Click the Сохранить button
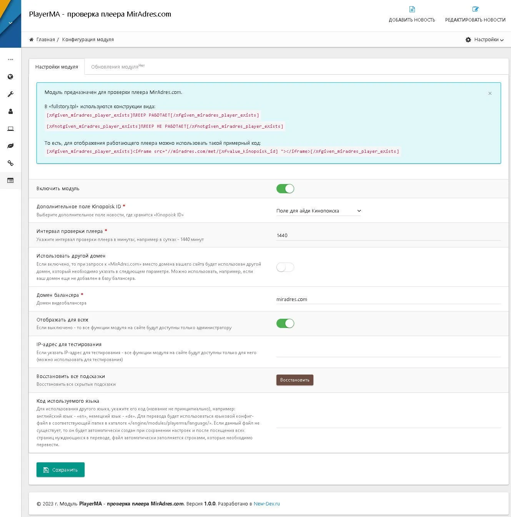This screenshot has width=511, height=517. click(60, 470)
